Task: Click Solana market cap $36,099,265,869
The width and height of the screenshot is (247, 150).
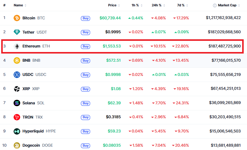Action: [x=225, y=103]
